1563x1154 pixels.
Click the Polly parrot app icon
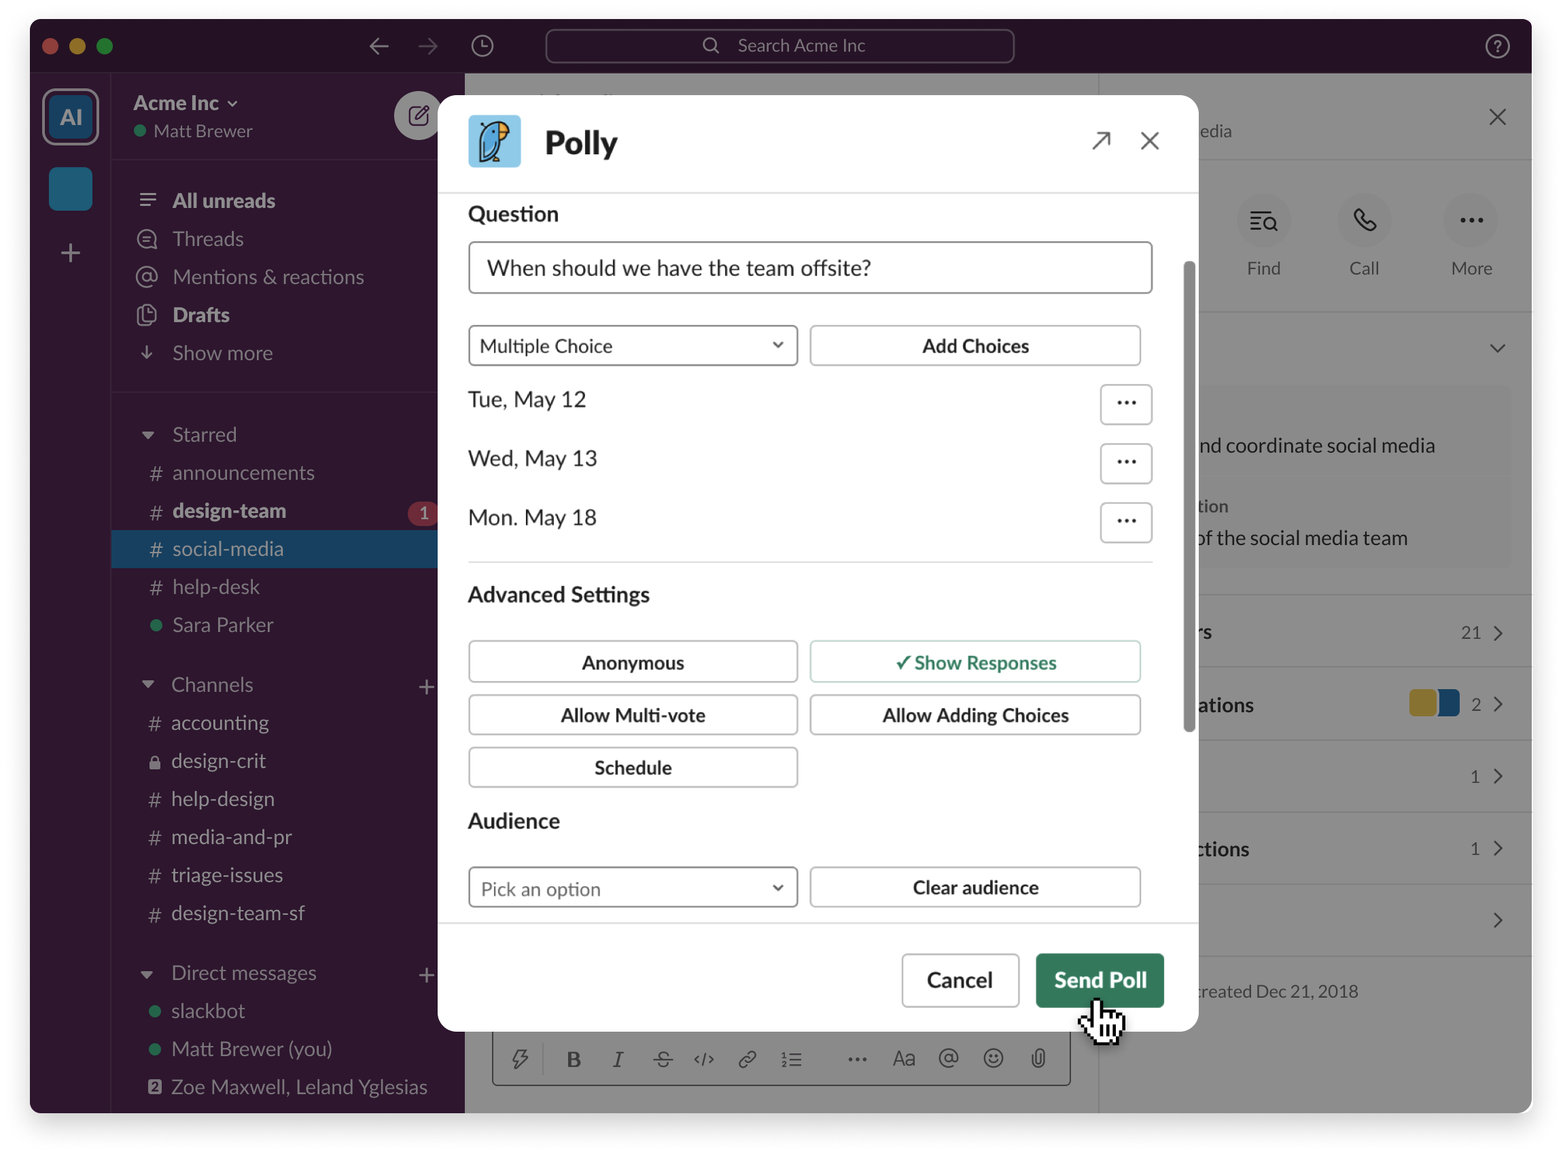(495, 141)
